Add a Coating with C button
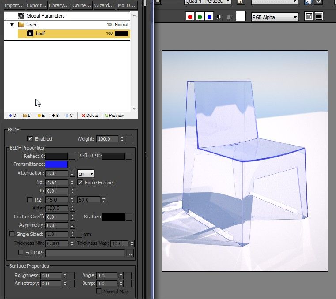This screenshot has width=336, height=299. click(69, 116)
